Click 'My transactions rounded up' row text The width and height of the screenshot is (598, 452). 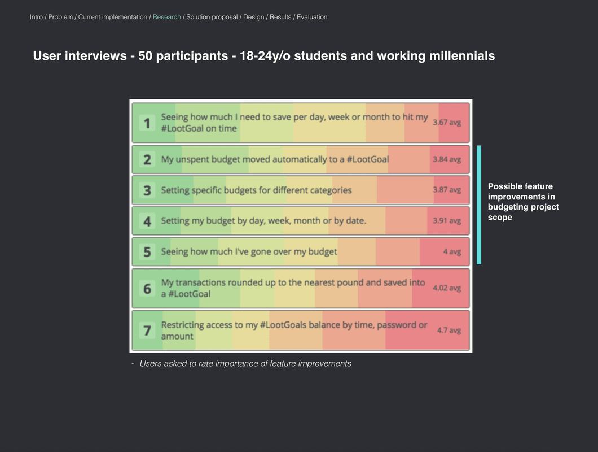pos(293,288)
